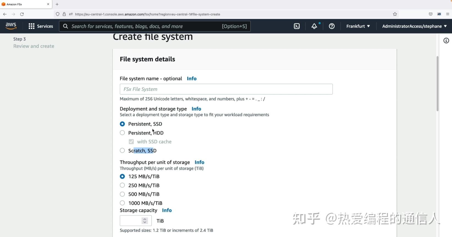Open the Pocket save icon

pos(431,14)
